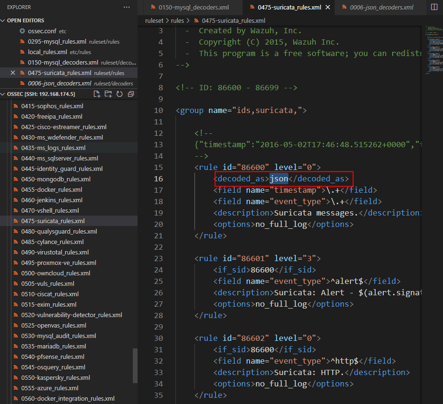Open 0450-mongodb_rules.xml file
443x404 pixels.
pyautogui.click(x=69, y=179)
